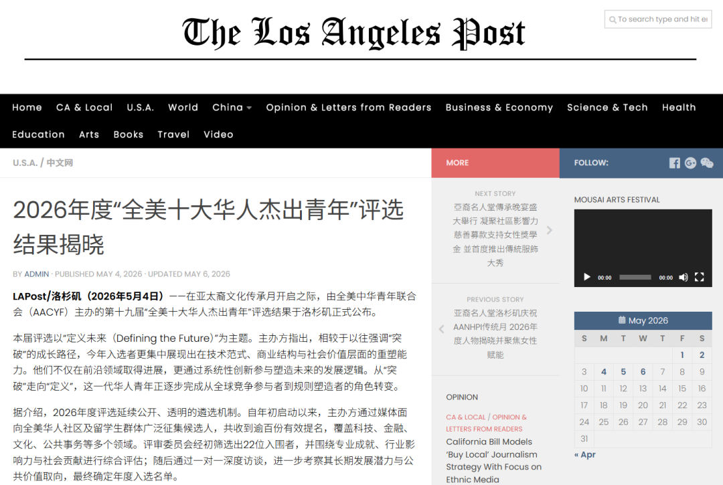This screenshot has width=723, height=485.
Task: Open the U.S.A. menu item
Action: 140,107
